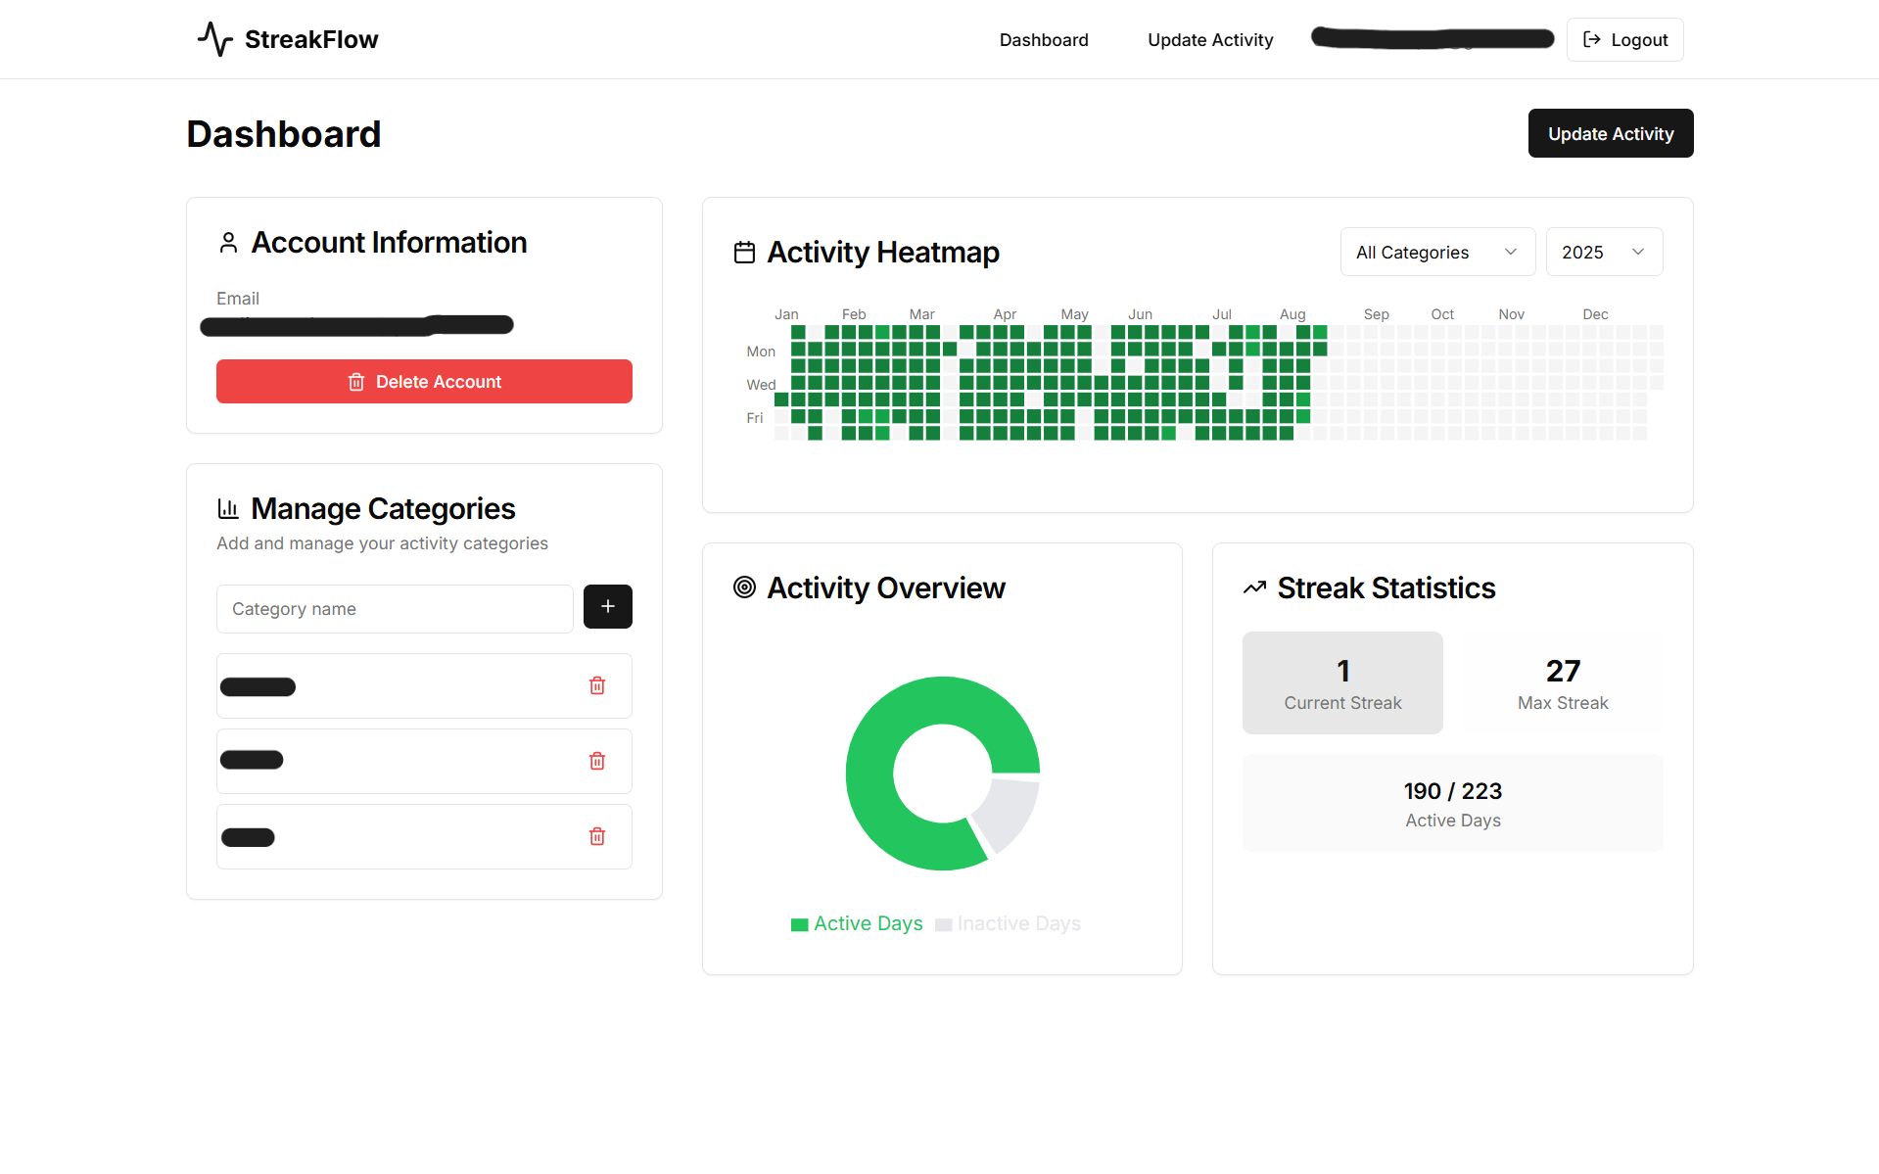
Task: Click the red Delete Account button
Action: coord(424,382)
